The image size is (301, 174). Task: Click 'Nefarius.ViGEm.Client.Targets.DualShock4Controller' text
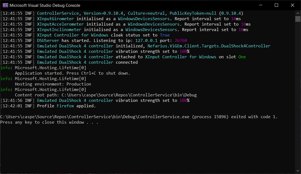pos(209,46)
